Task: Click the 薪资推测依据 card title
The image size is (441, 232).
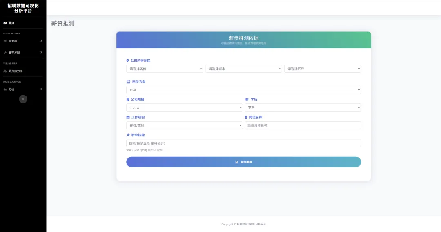Action: (243, 38)
